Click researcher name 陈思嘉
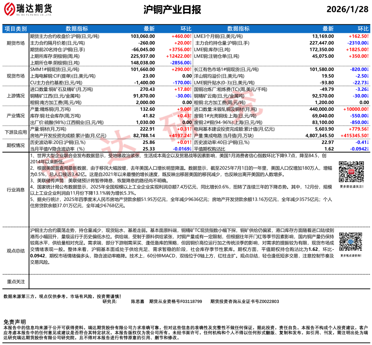Viewport: 372px width, 345px height. [x=138, y=301]
